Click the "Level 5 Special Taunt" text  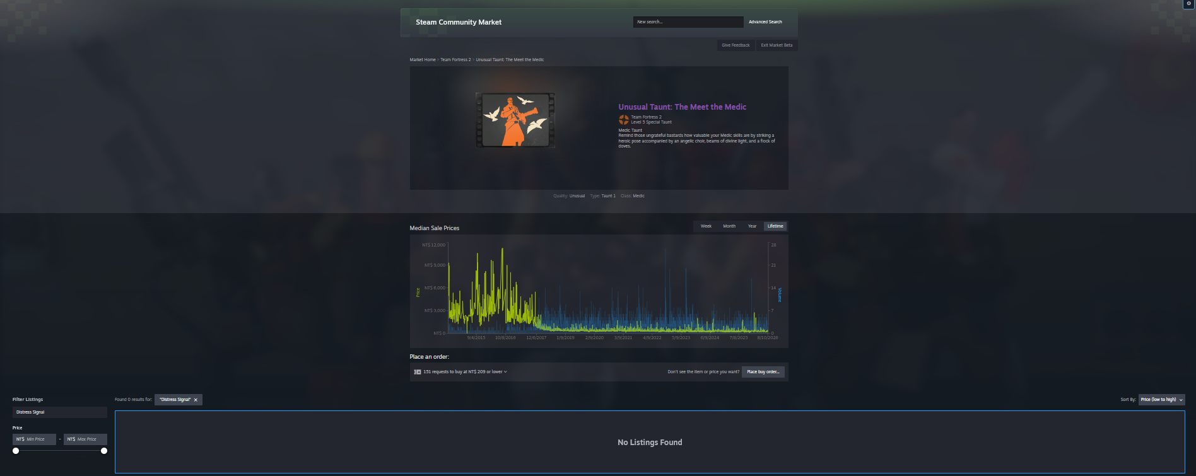pos(651,122)
